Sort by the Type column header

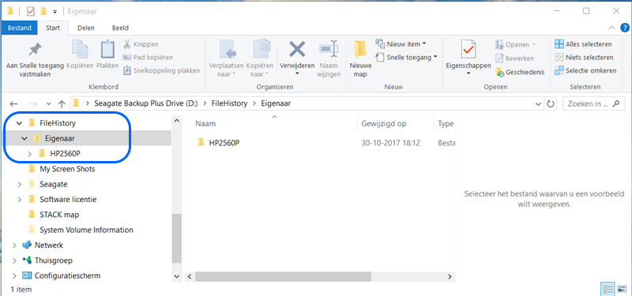(x=445, y=124)
